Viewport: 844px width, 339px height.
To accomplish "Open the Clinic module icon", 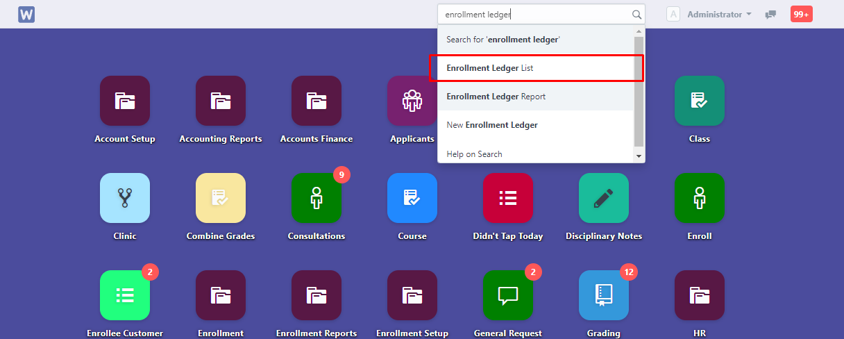I will pyautogui.click(x=125, y=198).
